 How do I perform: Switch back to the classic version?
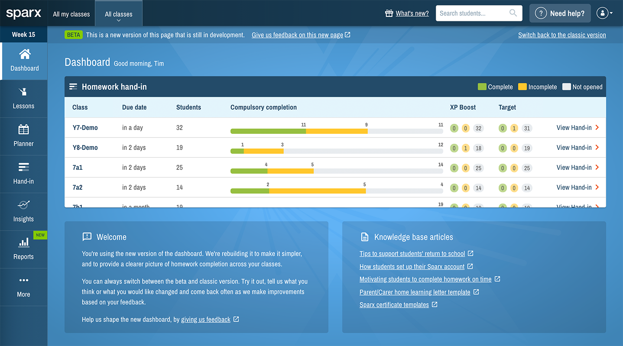coord(562,35)
